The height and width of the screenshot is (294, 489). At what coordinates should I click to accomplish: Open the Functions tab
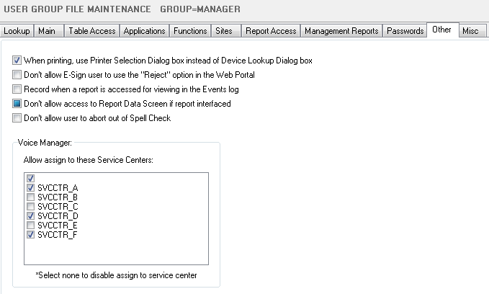(190, 31)
